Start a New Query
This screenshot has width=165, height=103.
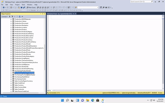point(31,7)
